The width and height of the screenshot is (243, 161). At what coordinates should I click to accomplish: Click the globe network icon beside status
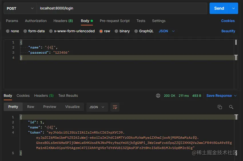[158, 96]
